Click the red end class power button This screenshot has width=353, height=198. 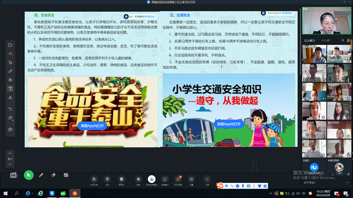(207, 179)
